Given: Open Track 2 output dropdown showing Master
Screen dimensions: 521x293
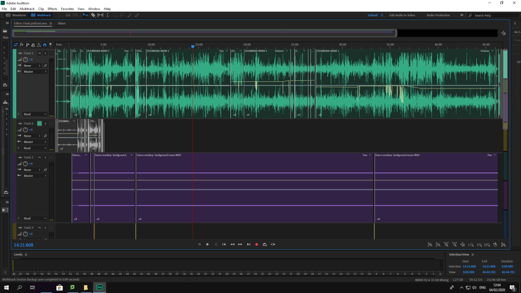Looking at the screenshot, I should 35,176.
